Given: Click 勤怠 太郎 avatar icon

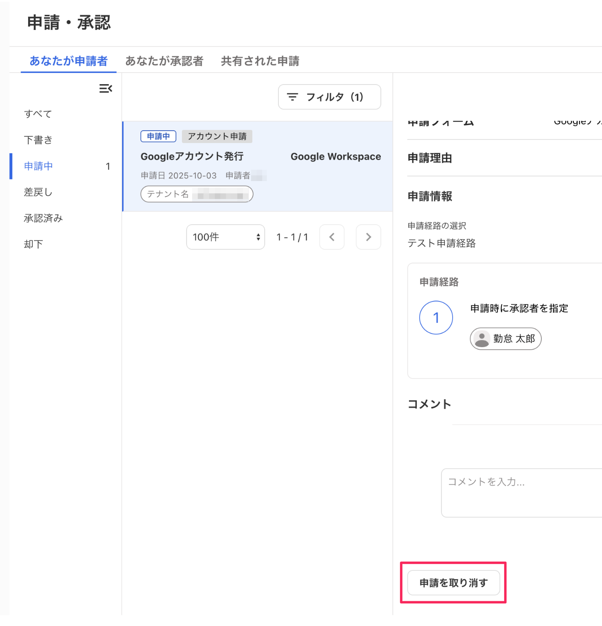Looking at the screenshot, I should pyautogui.click(x=482, y=339).
